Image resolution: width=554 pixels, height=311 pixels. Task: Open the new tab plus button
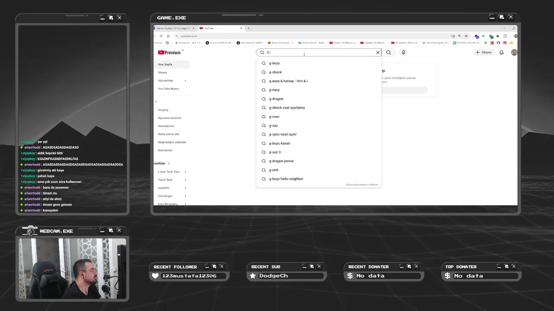coord(248,28)
